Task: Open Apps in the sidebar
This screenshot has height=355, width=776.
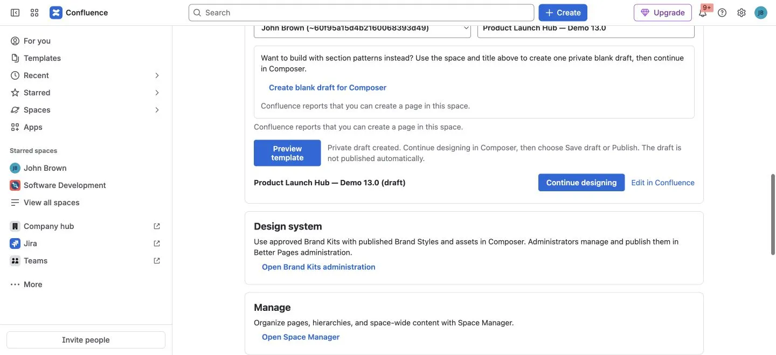Action: point(86,127)
